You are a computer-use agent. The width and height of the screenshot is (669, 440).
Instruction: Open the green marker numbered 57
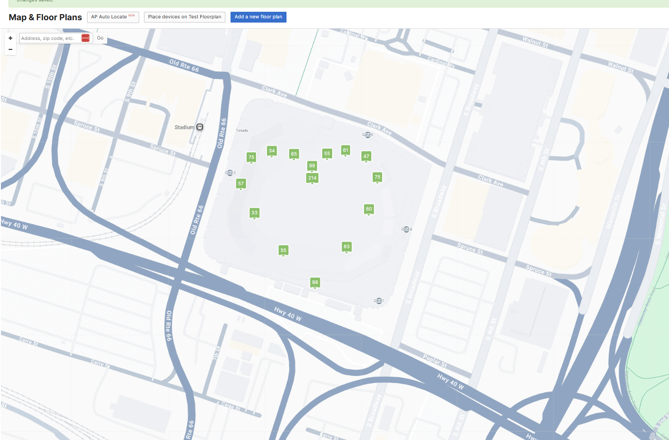coord(241,183)
